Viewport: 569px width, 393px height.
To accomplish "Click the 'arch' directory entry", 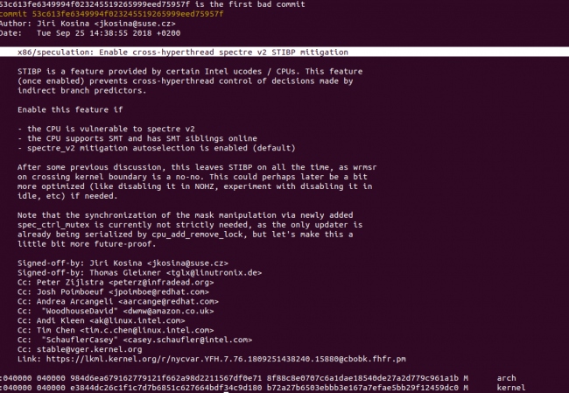I will pyautogui.click(x=506, y=378).
